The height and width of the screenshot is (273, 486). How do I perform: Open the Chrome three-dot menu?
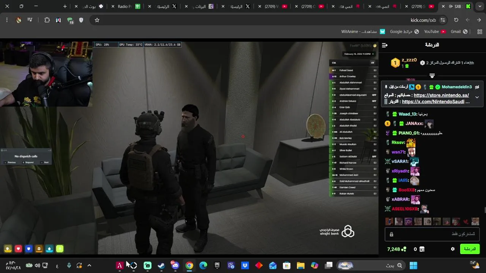[x=7, y=20]
